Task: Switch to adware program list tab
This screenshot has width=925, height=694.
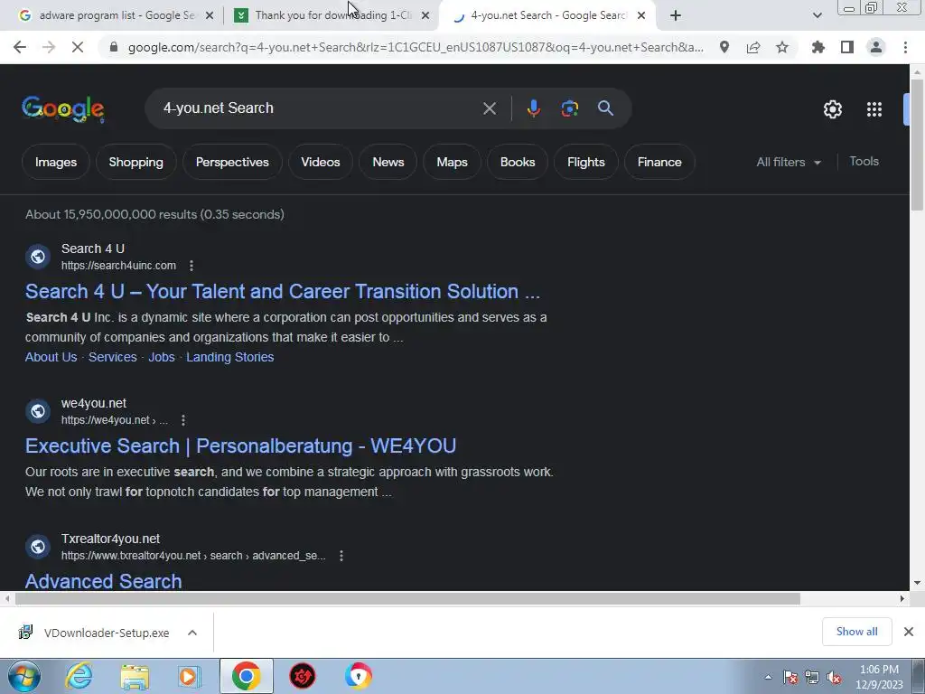Action: pyautogui.click(x=117, y=15)
